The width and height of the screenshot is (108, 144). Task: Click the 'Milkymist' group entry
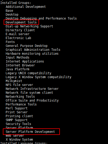pos(14,81)
